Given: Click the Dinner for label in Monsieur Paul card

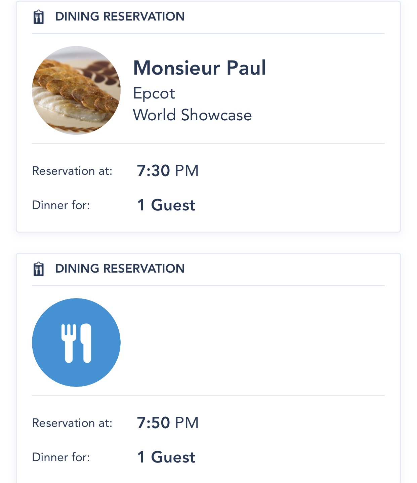Looking at the screenshot, I should (x=61, y=205).
